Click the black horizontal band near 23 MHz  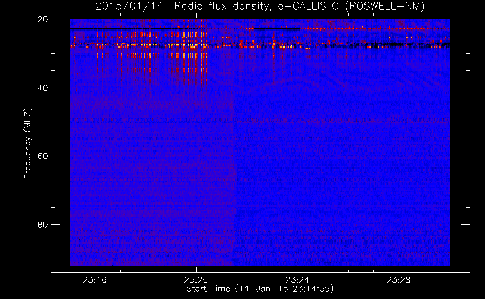(135, 29)
